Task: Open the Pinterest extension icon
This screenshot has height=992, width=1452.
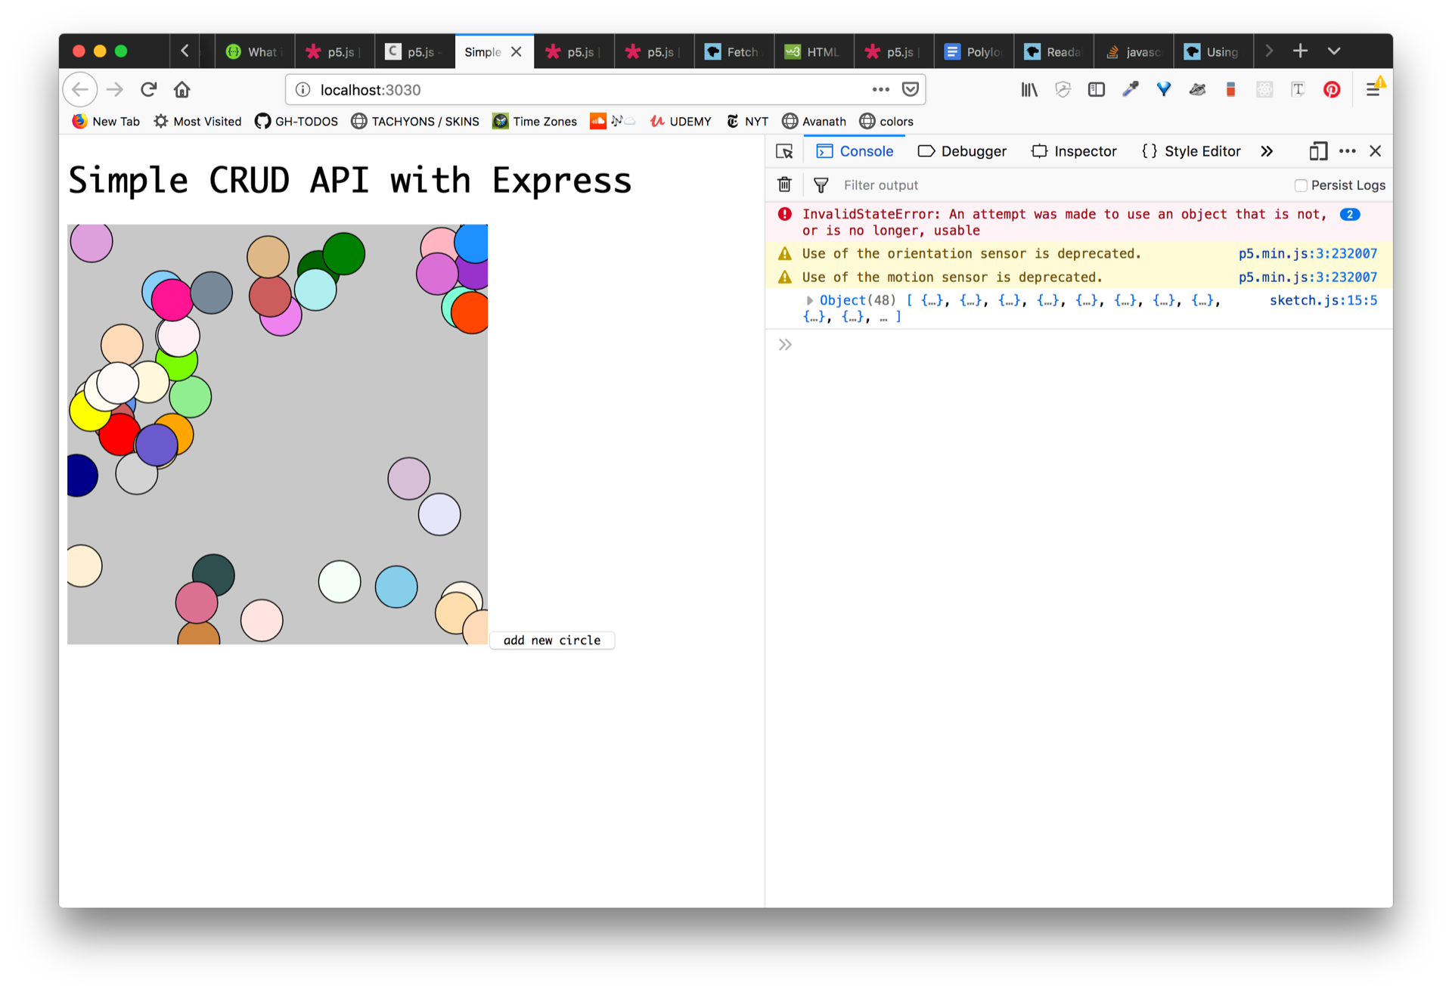Action: coord(1332,90)
